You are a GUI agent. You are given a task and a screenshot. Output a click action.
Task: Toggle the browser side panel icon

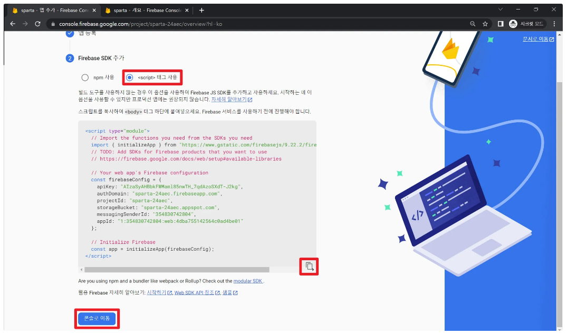(x=501, y=24)
